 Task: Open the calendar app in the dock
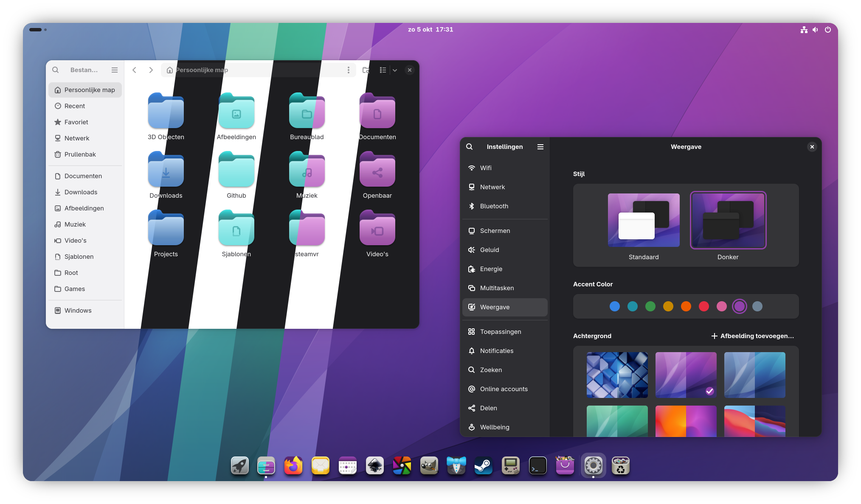tap(348, 466)
